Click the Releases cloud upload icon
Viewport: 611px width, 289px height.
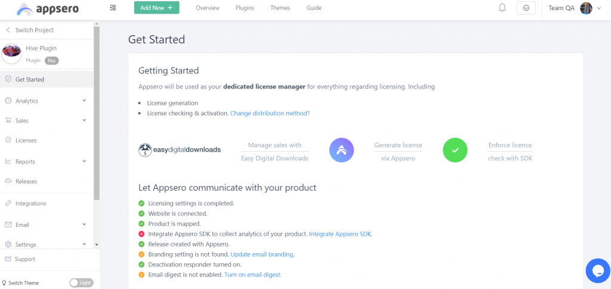click(x=8, y=182)
